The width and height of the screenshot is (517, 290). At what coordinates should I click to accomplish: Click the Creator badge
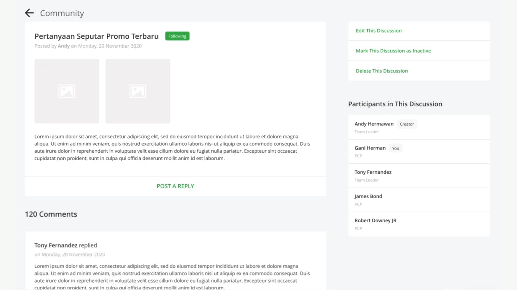click(x=407, y=124)
